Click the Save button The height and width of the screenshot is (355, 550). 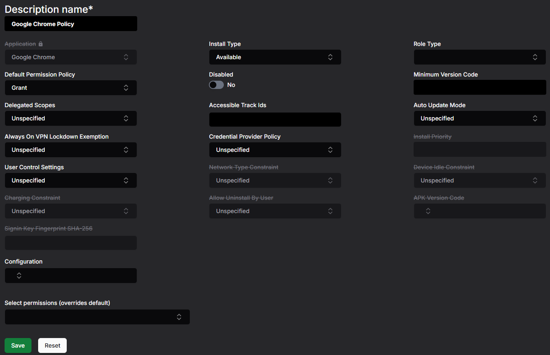tap(18, 345)
